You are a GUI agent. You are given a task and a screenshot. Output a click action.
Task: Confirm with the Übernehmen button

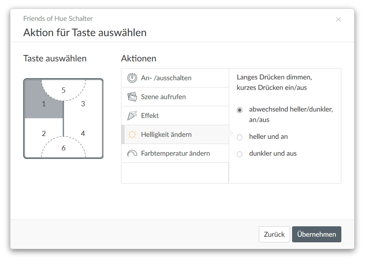[317, 234]
